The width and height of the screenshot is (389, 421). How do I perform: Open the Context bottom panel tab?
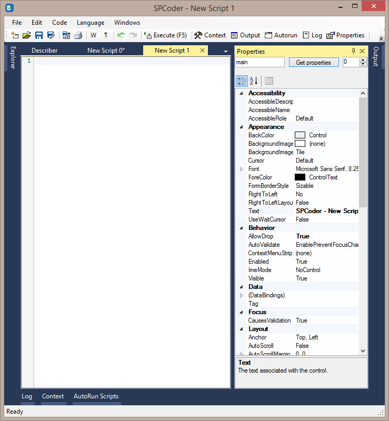pyautogui.click(x=53, y=396)
